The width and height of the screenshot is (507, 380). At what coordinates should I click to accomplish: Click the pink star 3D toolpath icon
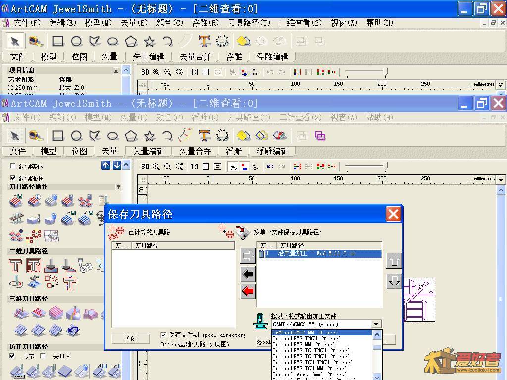click(90, 313)
